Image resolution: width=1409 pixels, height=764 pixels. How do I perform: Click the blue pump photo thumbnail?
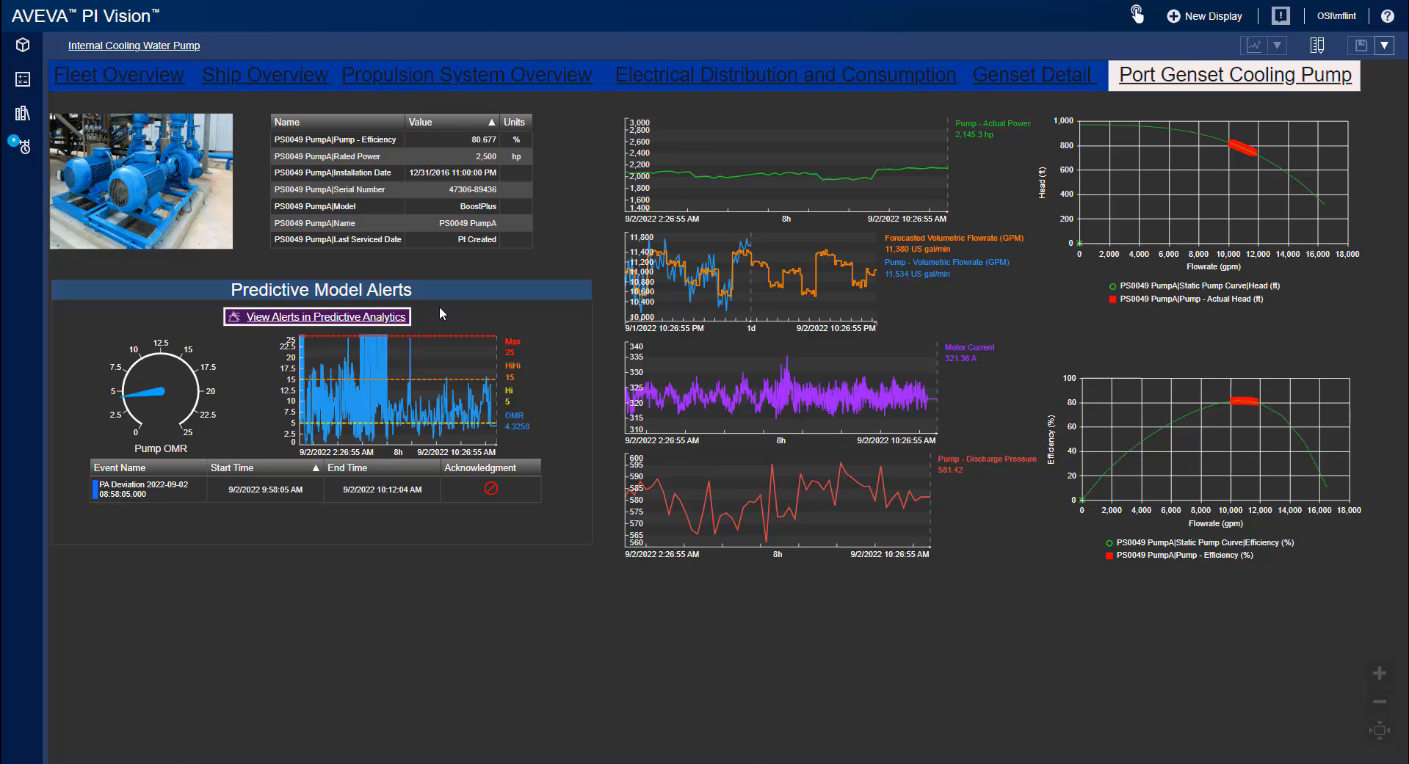[x=141, y=181]
